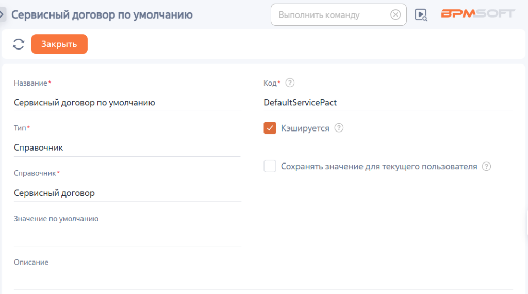Screen dimensions: 528x294
Task: Uncheck the Кэшируется checkbox
Action: [x=270, y=128]
